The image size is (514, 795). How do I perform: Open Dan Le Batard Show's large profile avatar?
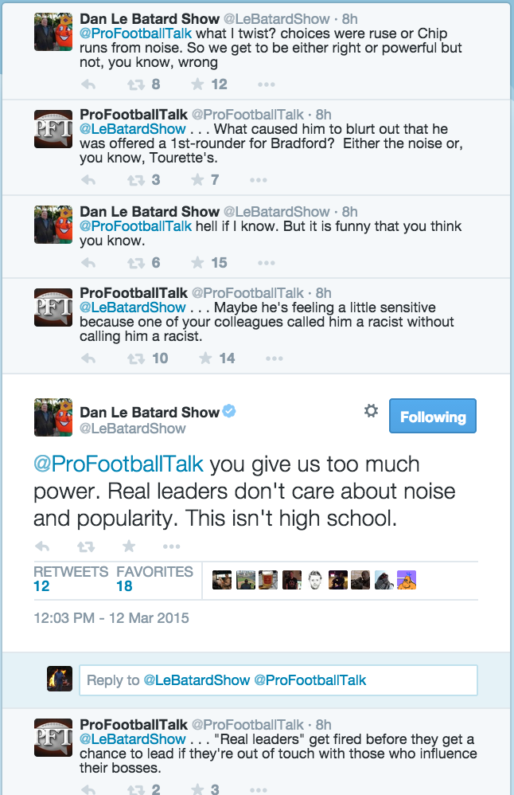53,417
